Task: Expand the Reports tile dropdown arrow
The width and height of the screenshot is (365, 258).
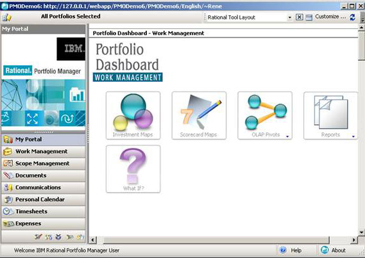Action: click(x=353, y=136)
